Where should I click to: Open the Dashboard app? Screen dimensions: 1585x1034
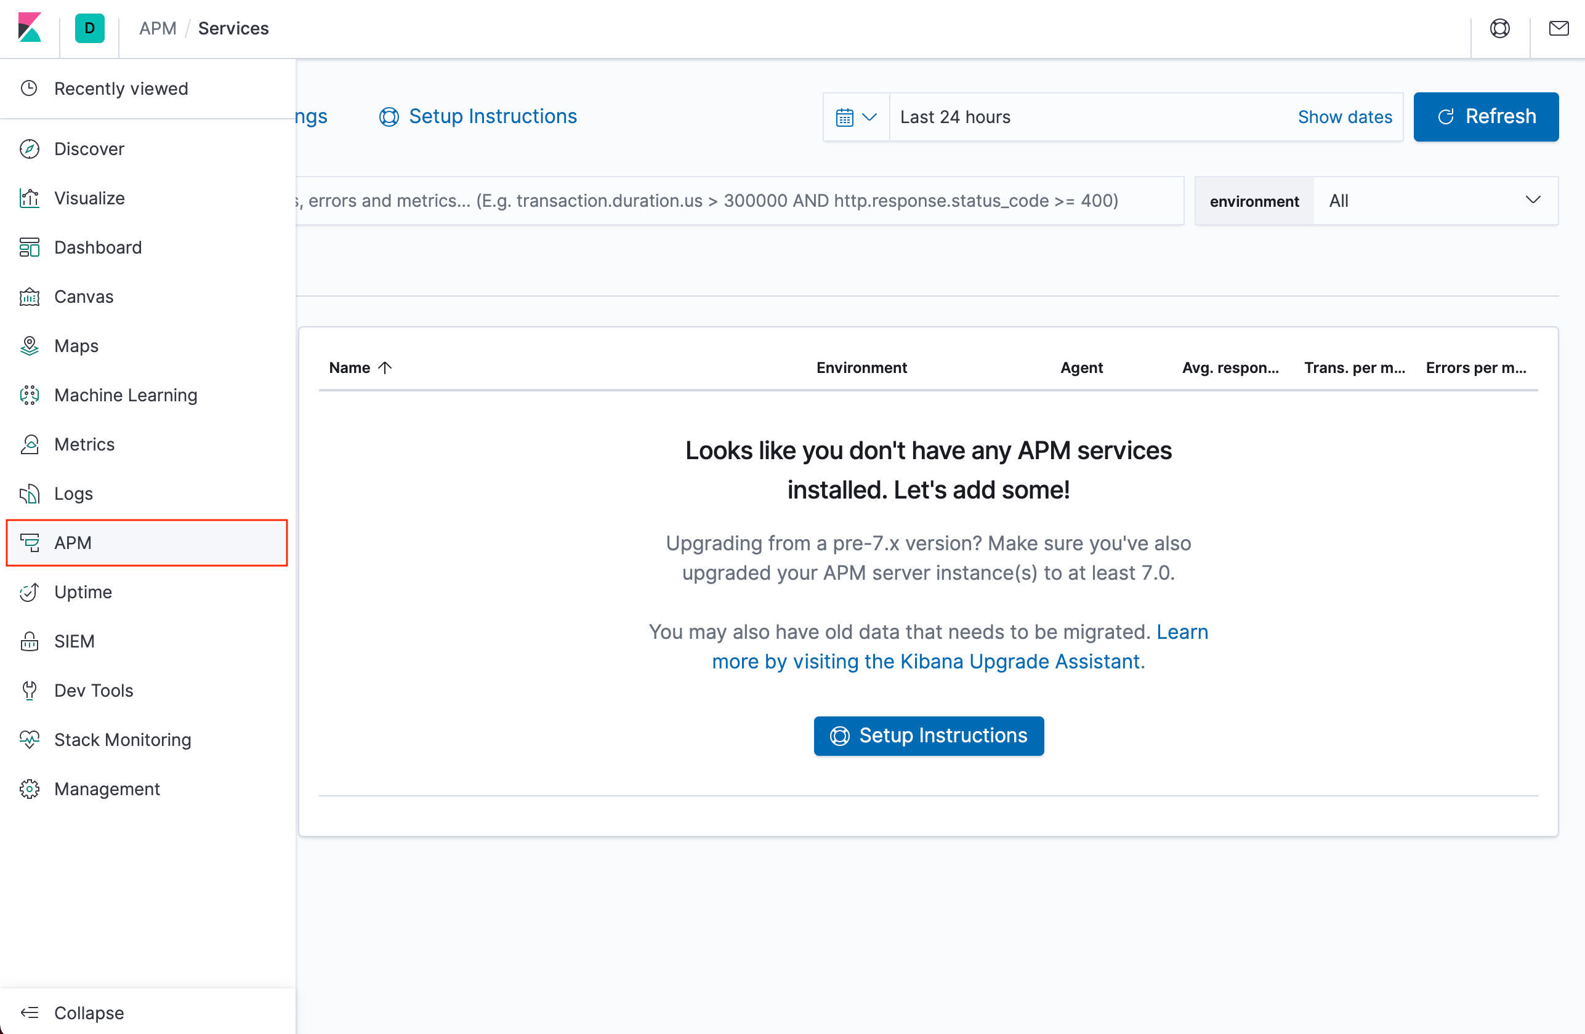(97, 247)
